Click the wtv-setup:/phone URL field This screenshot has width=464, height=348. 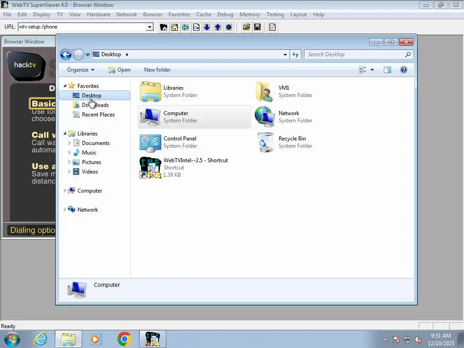point(82,27)
